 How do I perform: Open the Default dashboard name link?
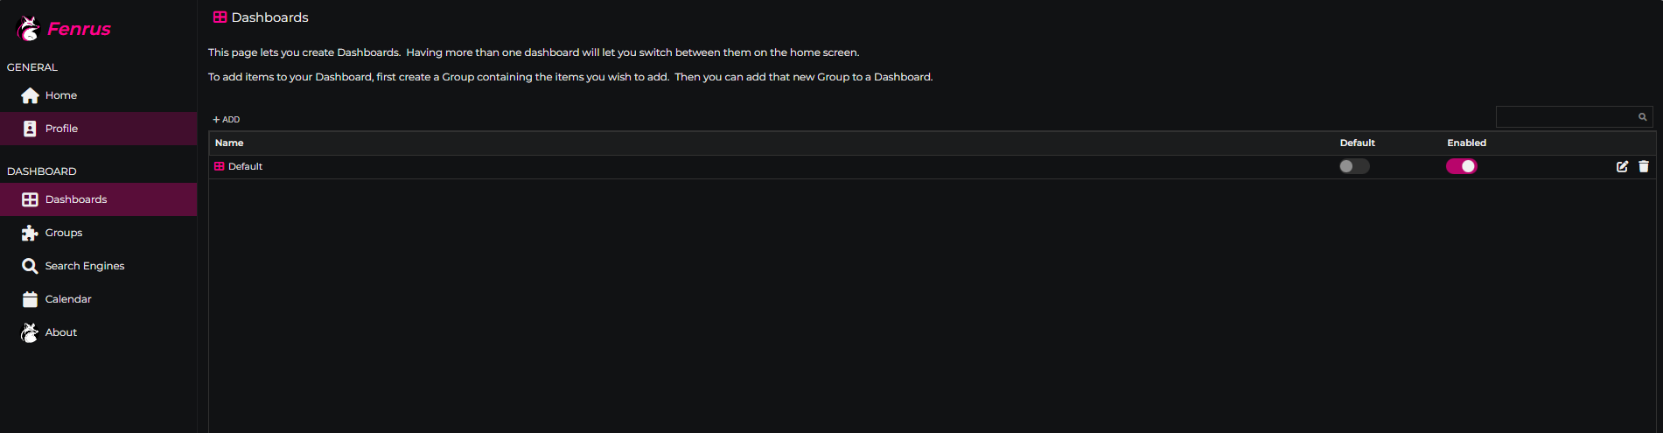pos(245,166)
